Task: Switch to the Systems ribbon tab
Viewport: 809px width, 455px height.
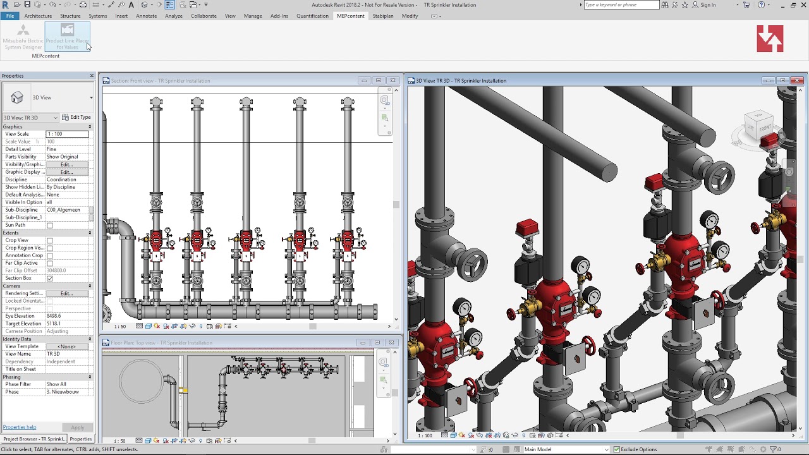Action: tap(97, 16)
